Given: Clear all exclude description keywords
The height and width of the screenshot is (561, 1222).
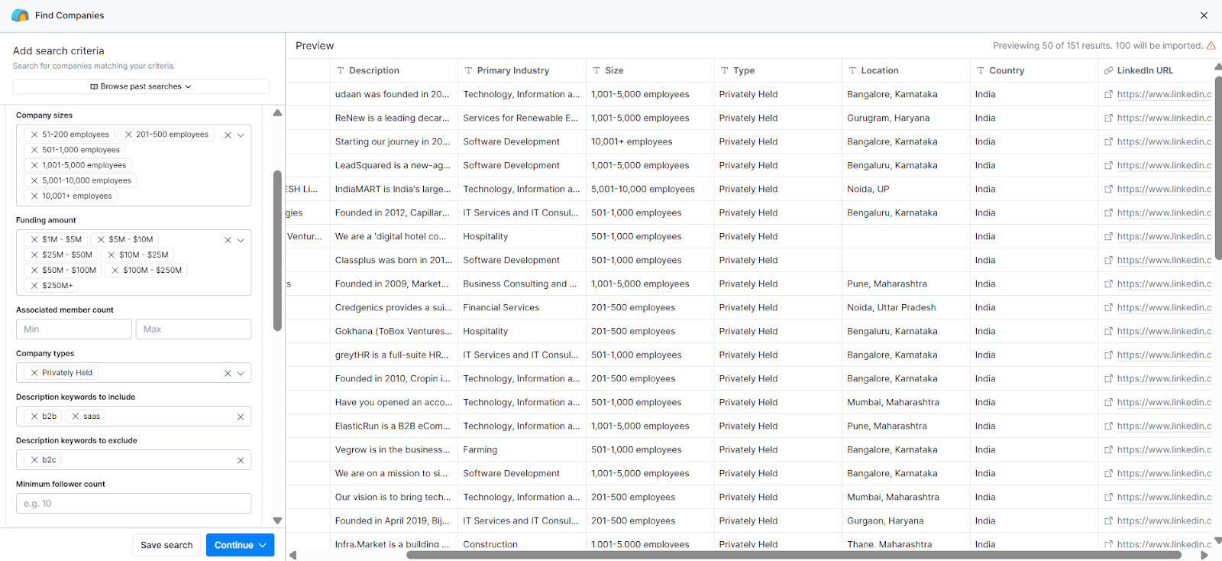Looking at the screenshot, I should pyautogui.click(x=241, y=461).
